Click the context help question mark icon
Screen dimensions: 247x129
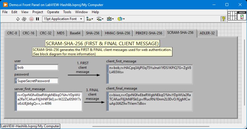coord(223,19)
